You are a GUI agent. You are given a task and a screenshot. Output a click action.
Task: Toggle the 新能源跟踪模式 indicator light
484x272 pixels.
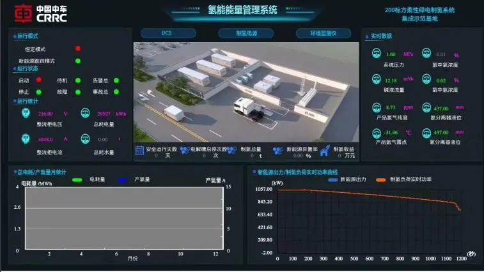[78, 61]
